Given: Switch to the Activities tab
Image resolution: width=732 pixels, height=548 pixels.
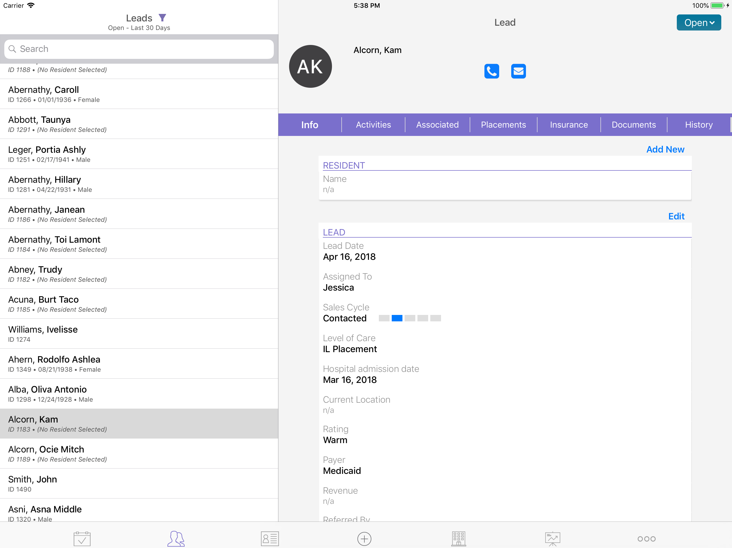Looking at the screenshot, I should (373, 125).
